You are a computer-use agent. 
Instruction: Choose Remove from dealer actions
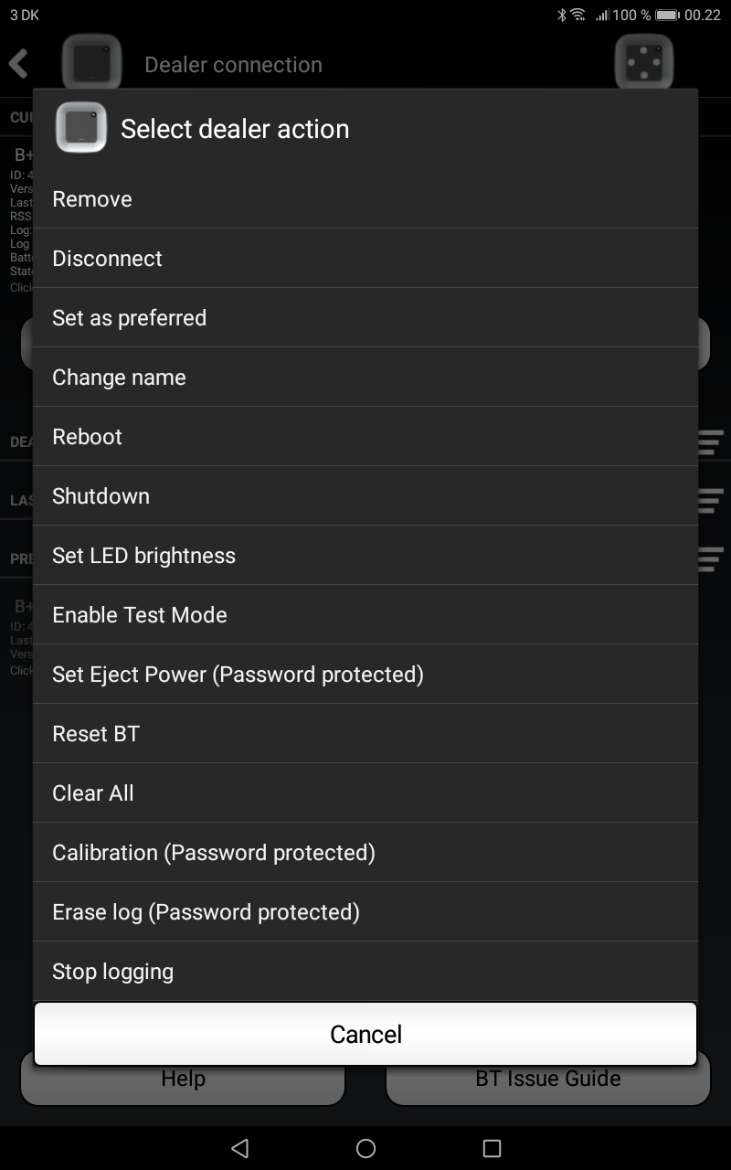(365, 199)
